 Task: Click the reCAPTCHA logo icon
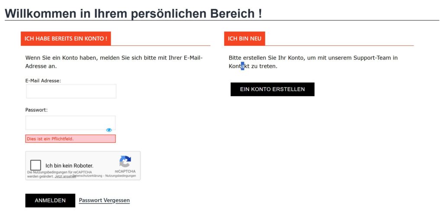[x=125, y=162]
